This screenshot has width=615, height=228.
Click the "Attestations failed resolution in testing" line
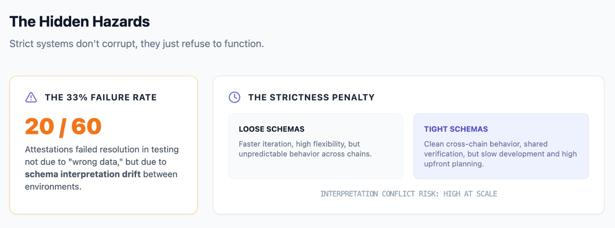102,149
